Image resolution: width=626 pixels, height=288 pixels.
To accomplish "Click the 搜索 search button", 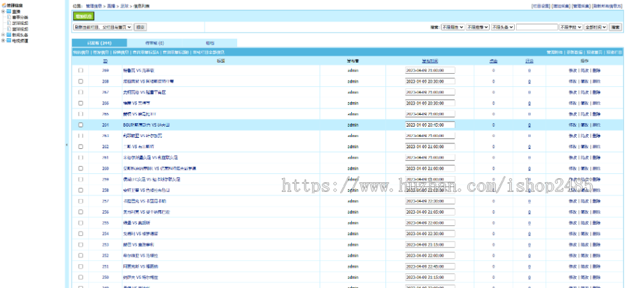I will tap(616, 27).
